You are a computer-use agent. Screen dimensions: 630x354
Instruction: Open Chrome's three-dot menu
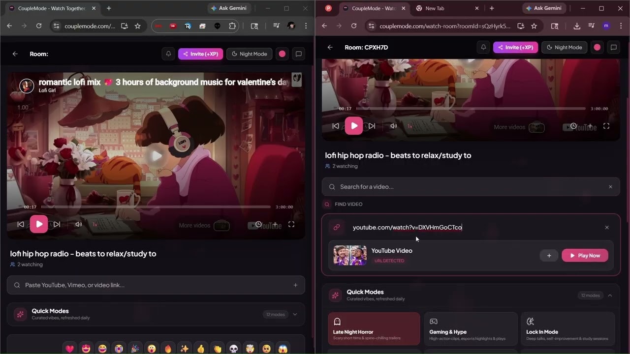coord(621,26)
